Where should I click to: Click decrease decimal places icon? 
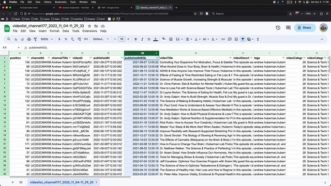click(x=72, y=39)
